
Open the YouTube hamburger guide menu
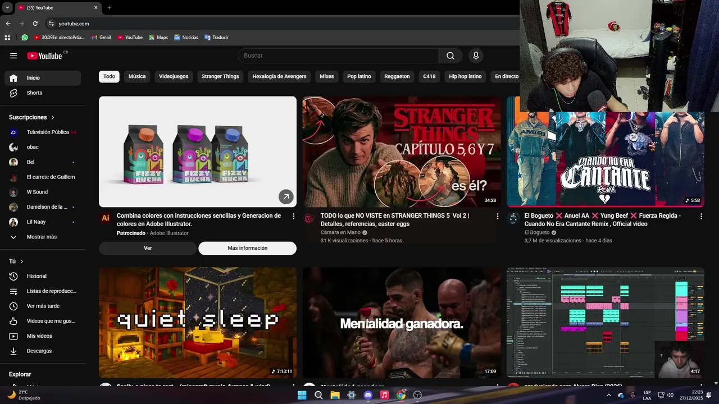pyautogui.click(x=13, y=56)
